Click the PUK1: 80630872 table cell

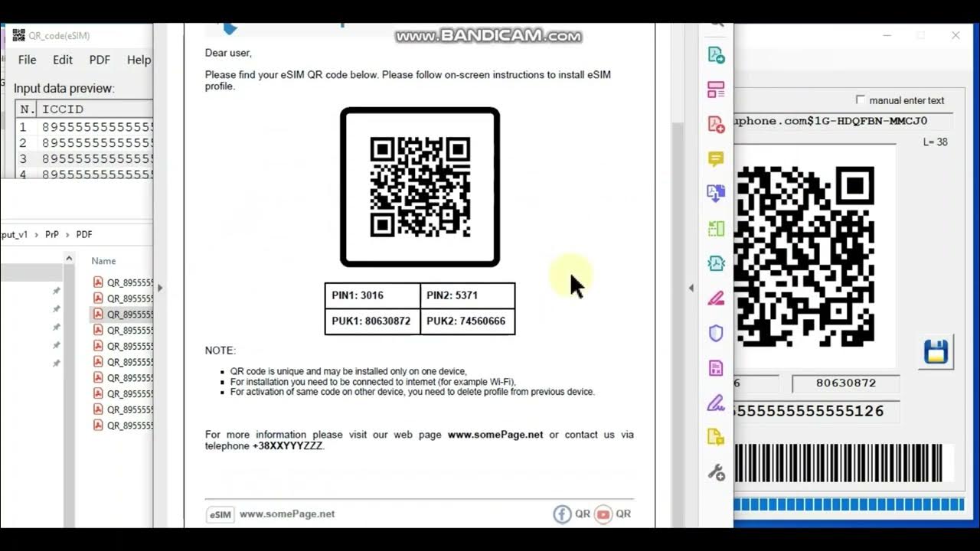pos(373,321)
